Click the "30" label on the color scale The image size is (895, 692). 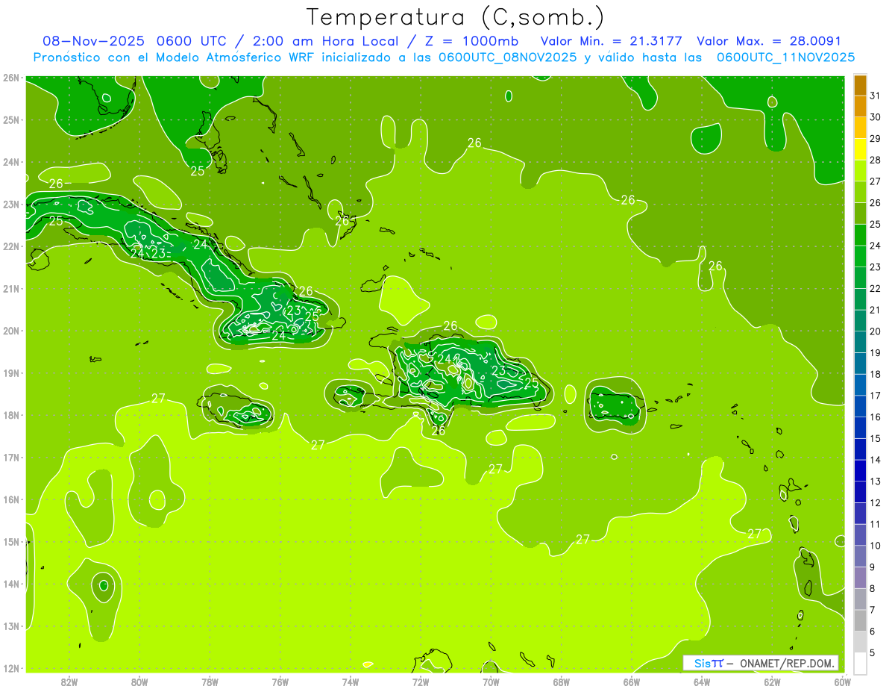point(875,117)
